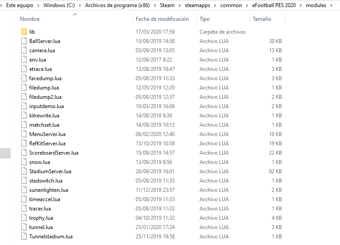
Task: Expand chevron after eFootball PES 2020
Action: pos(301,5)
